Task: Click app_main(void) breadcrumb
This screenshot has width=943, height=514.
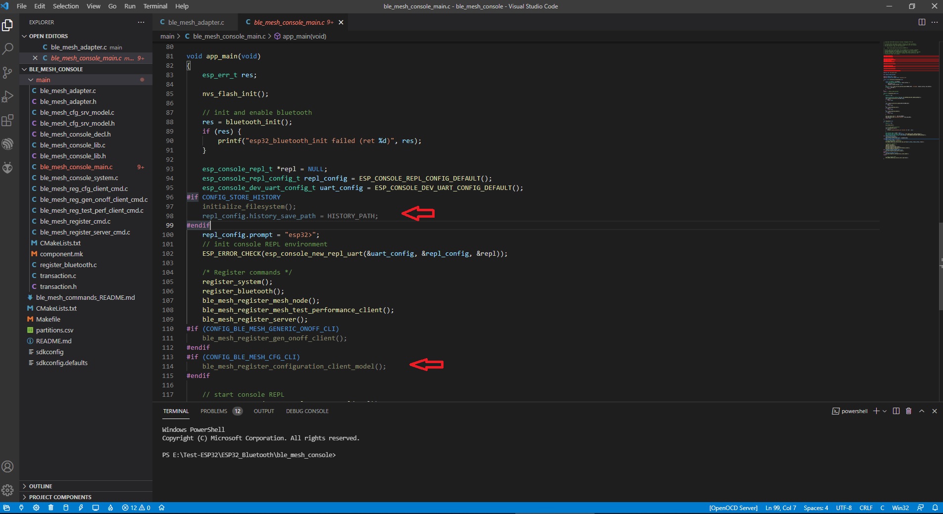Action: 300,36
